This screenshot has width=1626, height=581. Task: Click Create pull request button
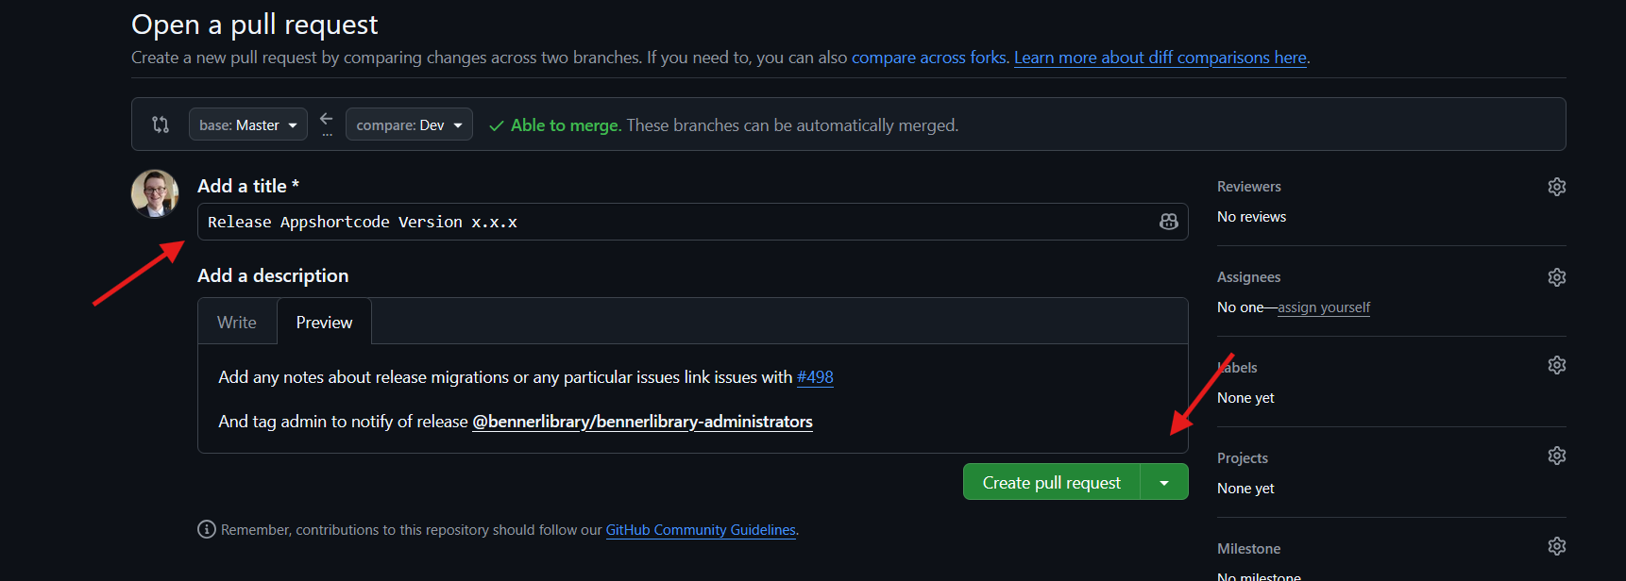coord(1051,482)
